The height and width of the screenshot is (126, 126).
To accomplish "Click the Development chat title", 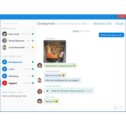I will click(x=46, y=24).
